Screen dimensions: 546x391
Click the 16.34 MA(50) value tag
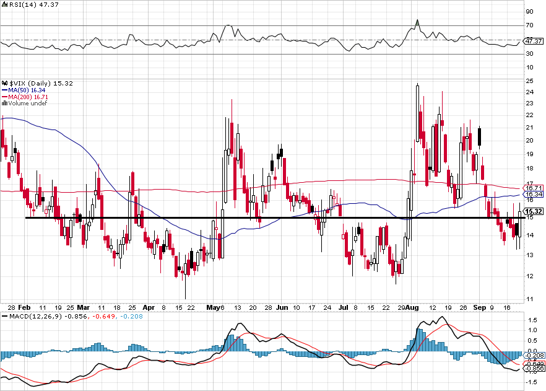[x=534, y=194]
